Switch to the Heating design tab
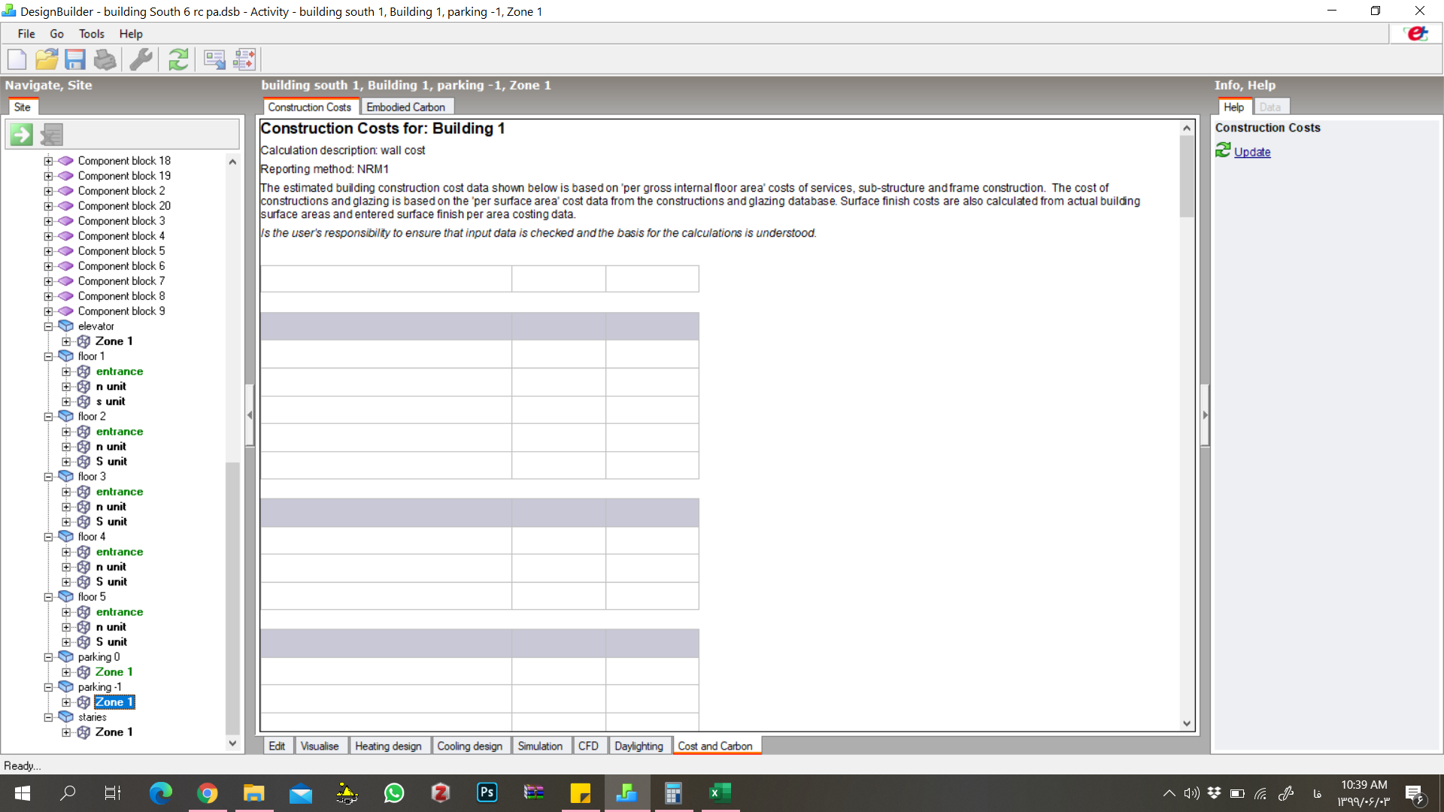This screenshot has width=1444, height=812. 388,746
